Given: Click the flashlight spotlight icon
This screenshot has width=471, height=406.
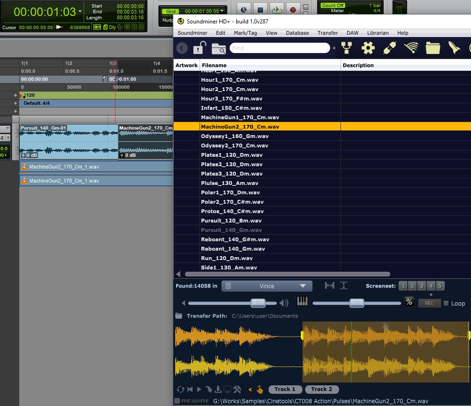Looking at the screenshot, I should click(x=454, y=48).
